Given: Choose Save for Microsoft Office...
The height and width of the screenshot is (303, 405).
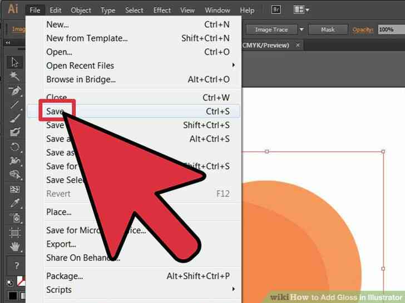Looking at the screenshot, I should (134, 230).
